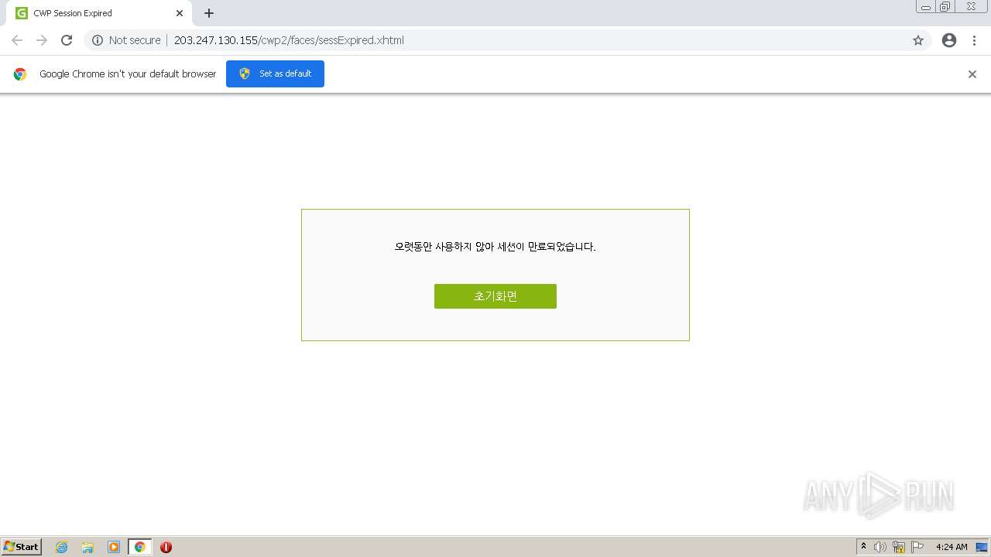Reload the page with the refresh icon
991x557 pixels.
tap(67, 40)
